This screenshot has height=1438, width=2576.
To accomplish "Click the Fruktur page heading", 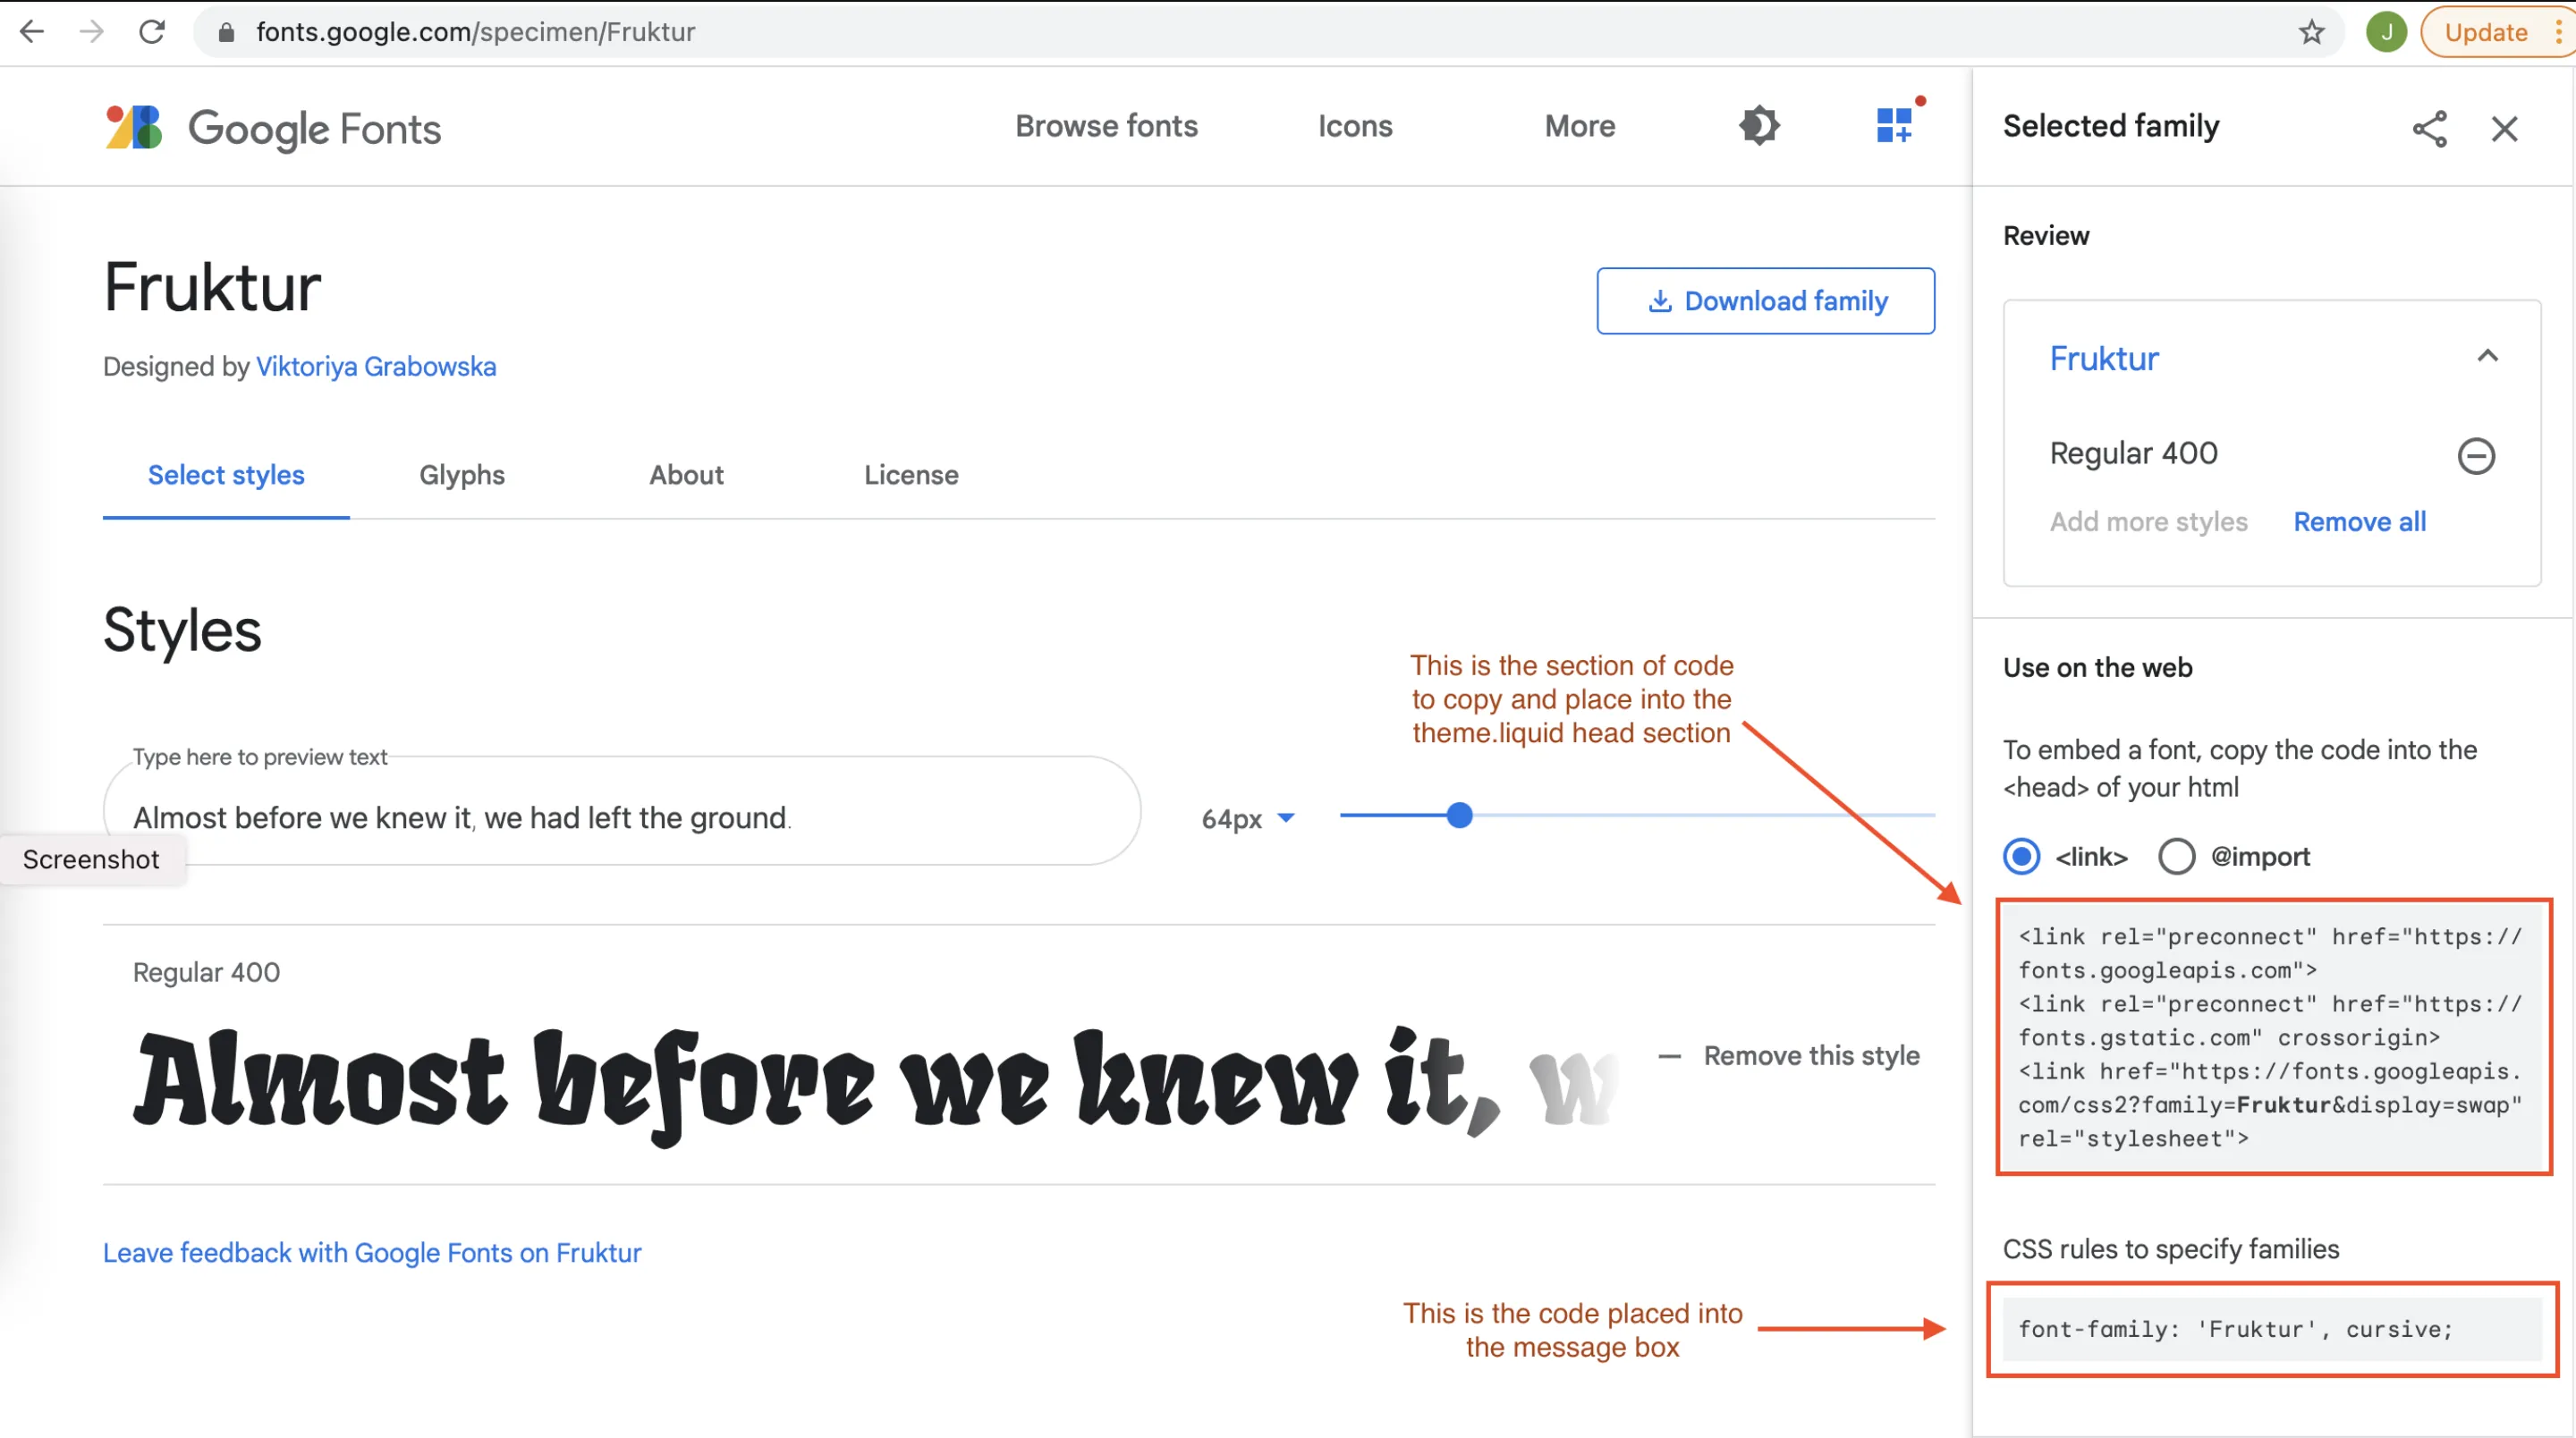I will (212, 288).
